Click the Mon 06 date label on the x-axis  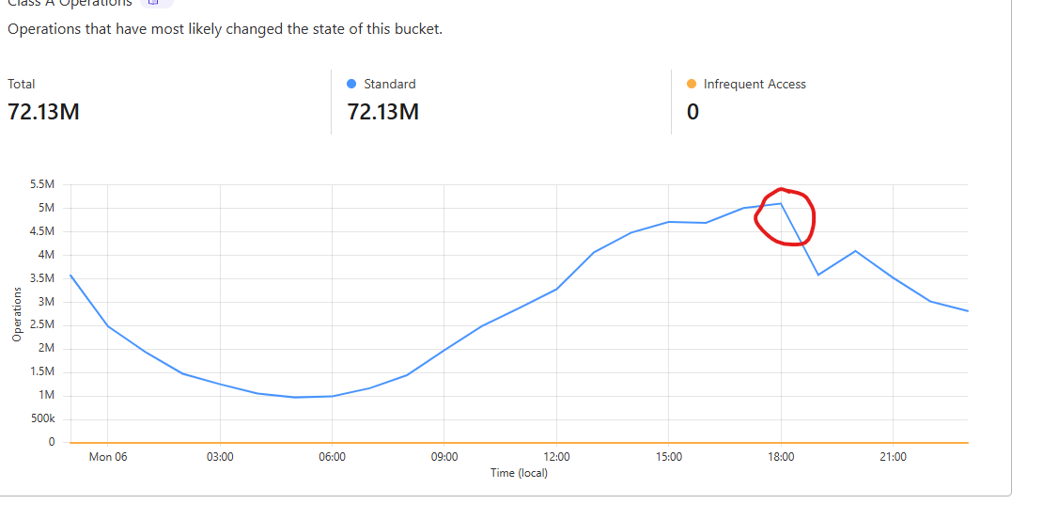(x=108, y=457)
